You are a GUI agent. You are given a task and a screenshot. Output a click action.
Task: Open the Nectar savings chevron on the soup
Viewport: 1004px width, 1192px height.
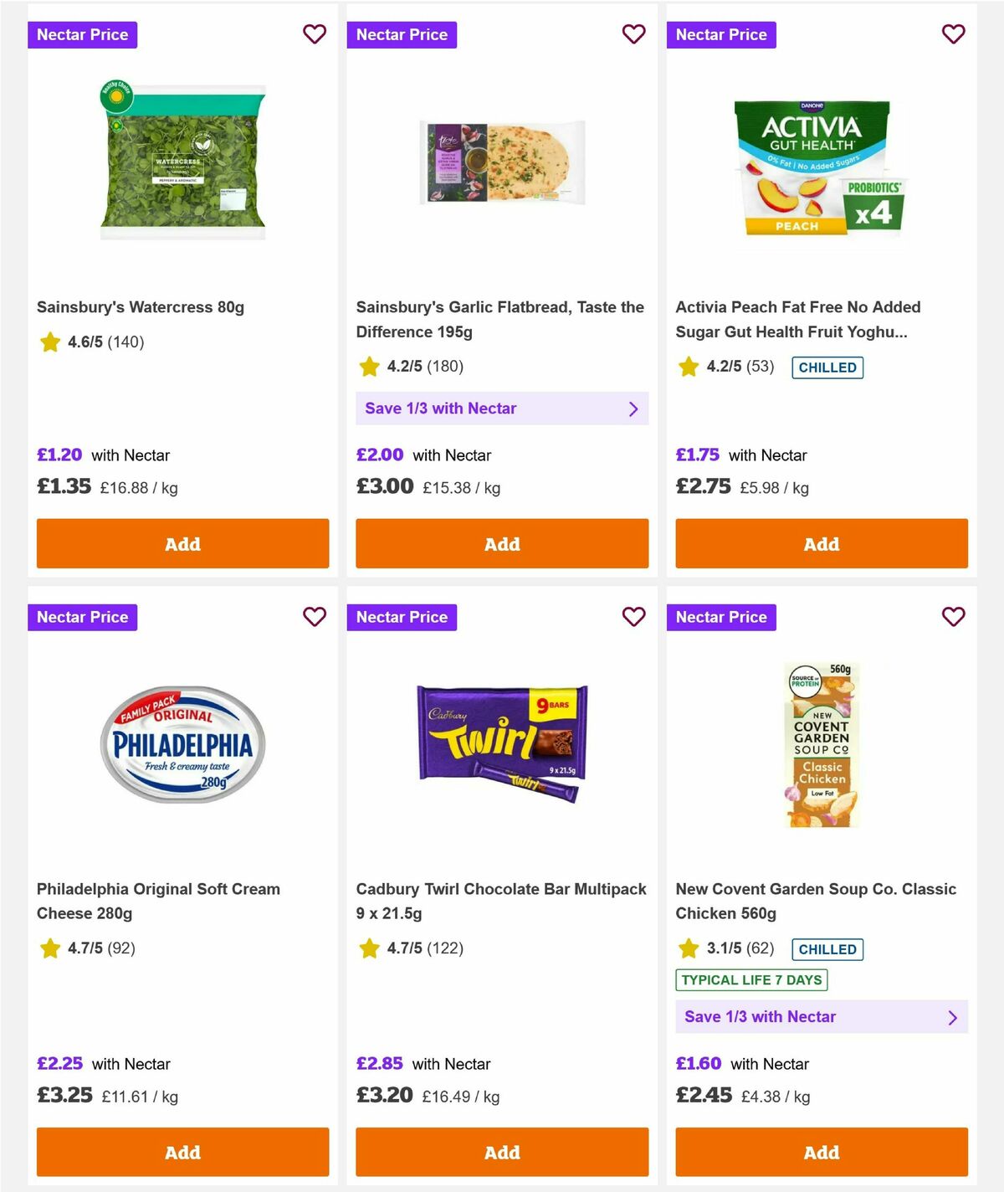click(952, 1017)
